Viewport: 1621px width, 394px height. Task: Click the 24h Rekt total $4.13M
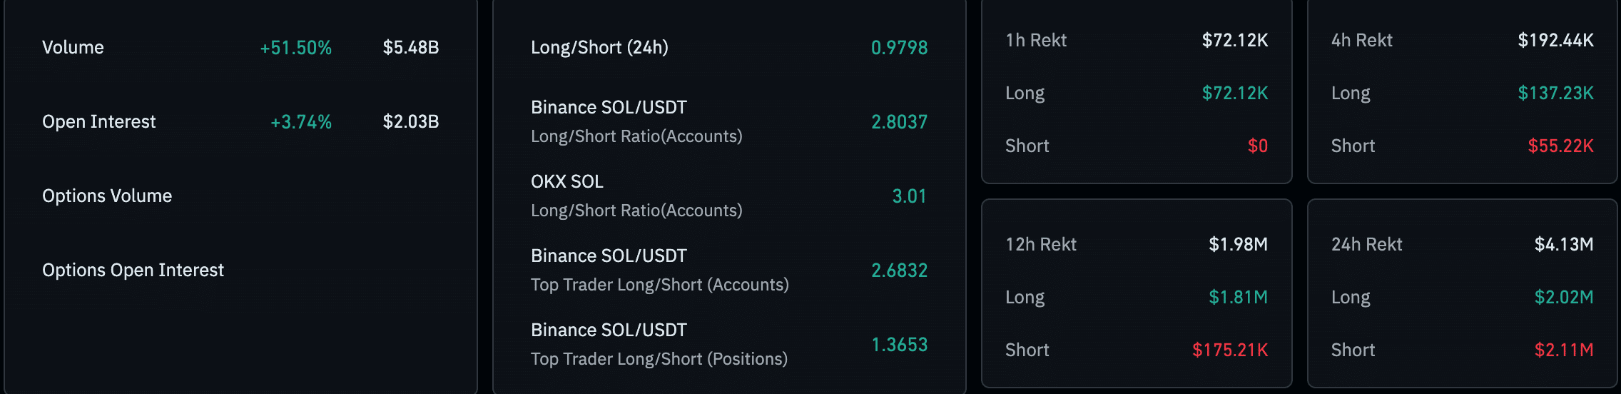(x=1564, y=244)
